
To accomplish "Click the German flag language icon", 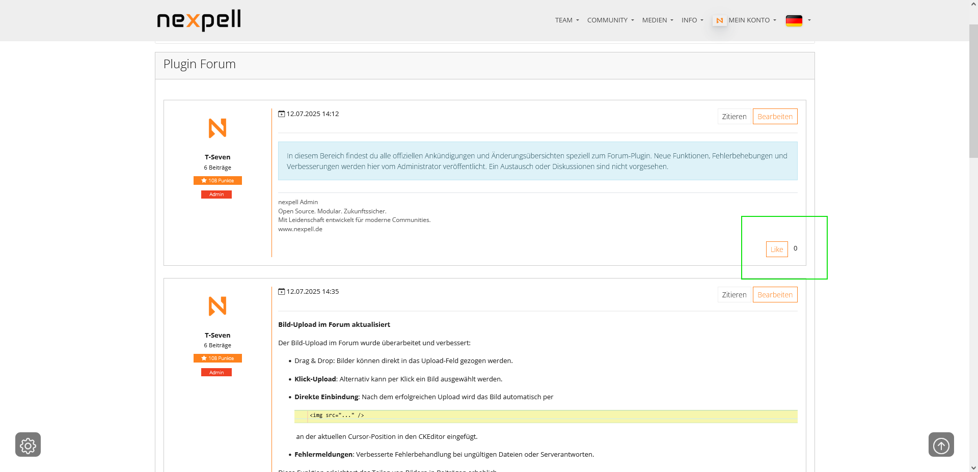I will click(x=794, y=20).
